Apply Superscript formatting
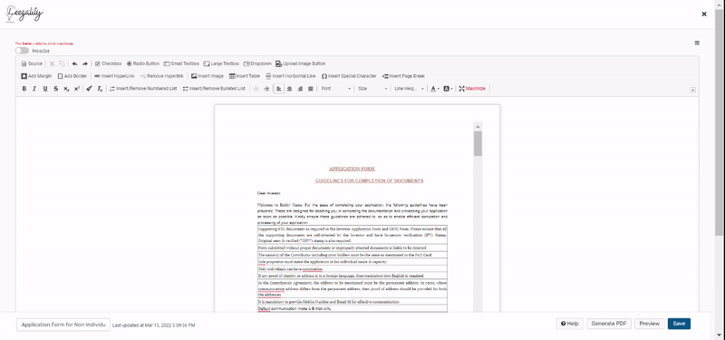The height and width of the screenshot is (340, 725). pyautogui.click(x=77, y=88)
